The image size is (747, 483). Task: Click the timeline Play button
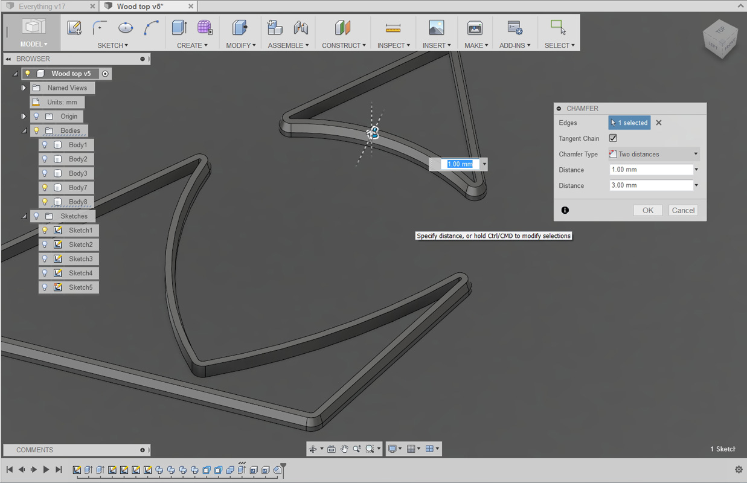click(x=46, y=469)
